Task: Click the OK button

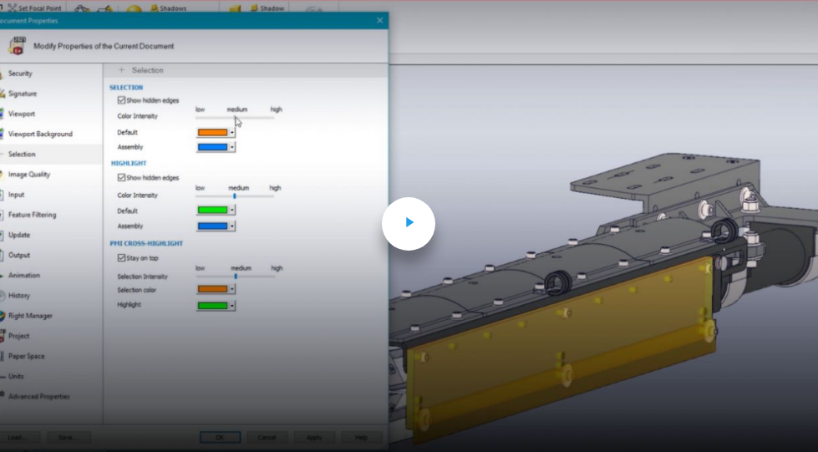Action: point(220,437)
